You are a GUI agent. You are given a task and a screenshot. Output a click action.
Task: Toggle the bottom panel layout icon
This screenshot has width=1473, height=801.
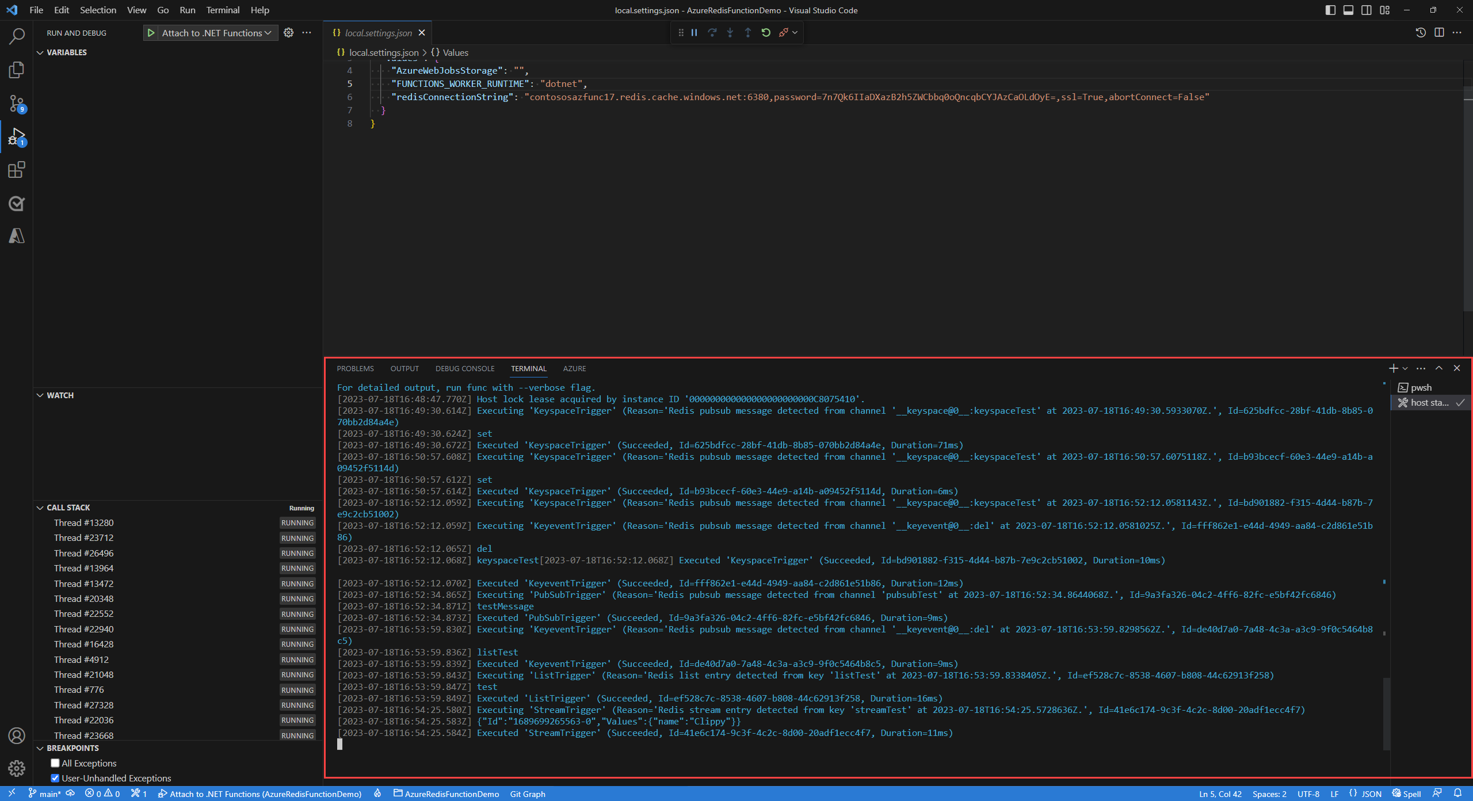(x=1348, y=10)
